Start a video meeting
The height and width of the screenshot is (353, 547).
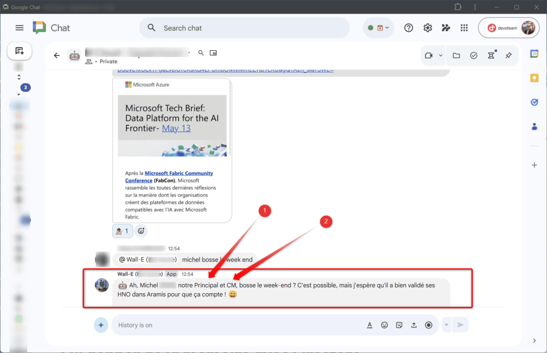click(429, 56)
